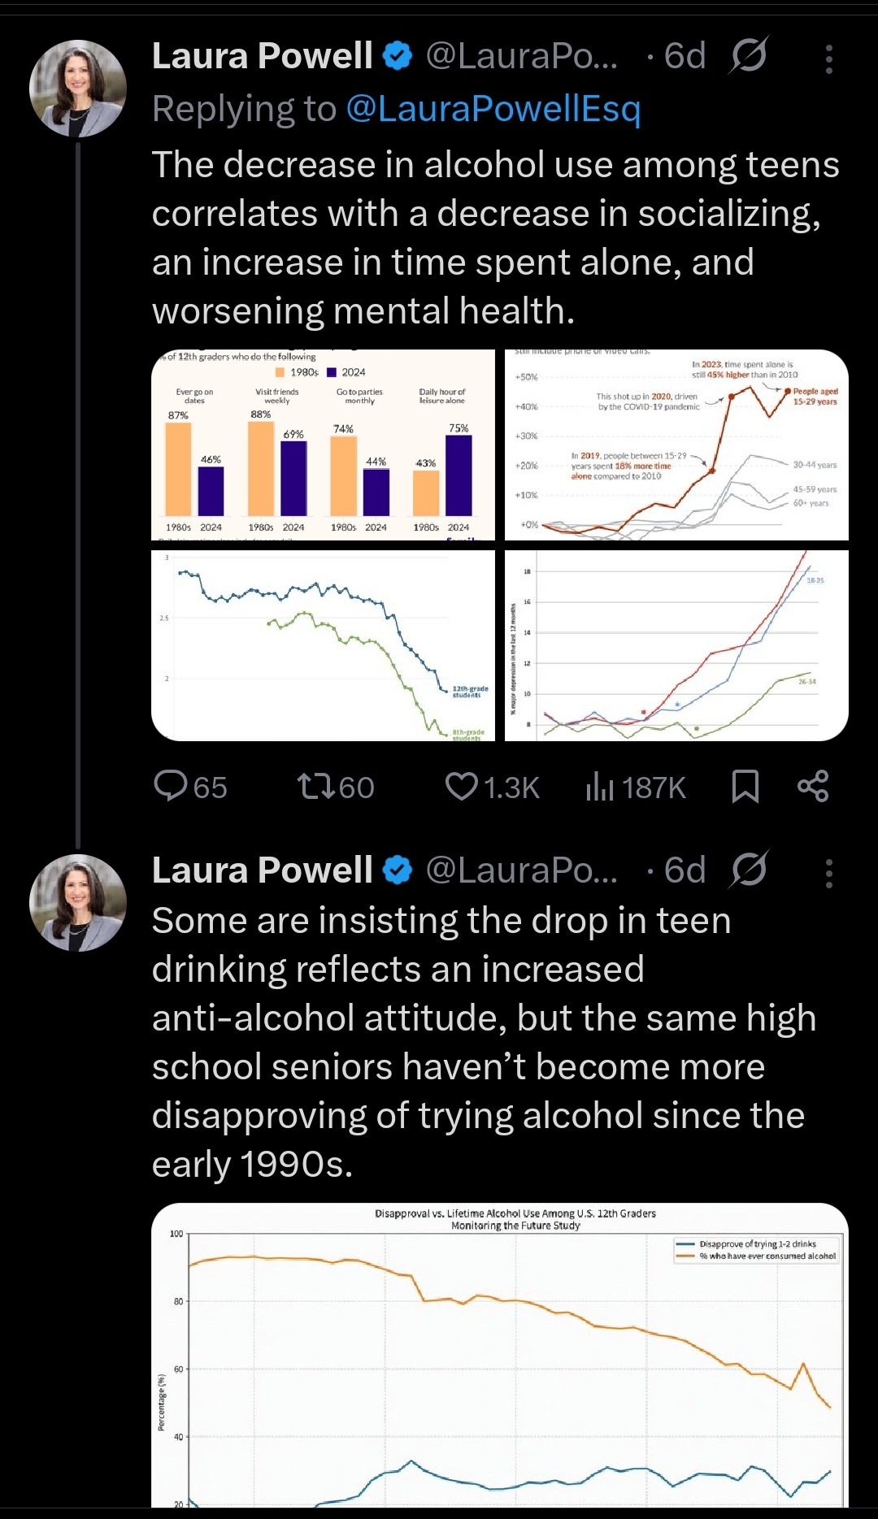
Task: Open major depression by age chart image
Action: click(676, 645)
